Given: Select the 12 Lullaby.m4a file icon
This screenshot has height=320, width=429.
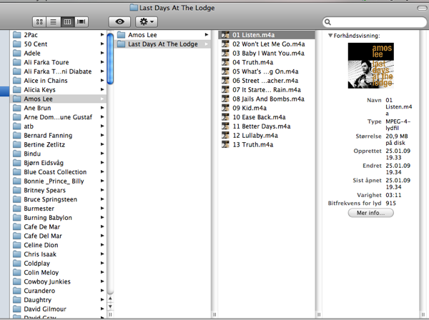Looking at the screenshot, I should [225, 136].
